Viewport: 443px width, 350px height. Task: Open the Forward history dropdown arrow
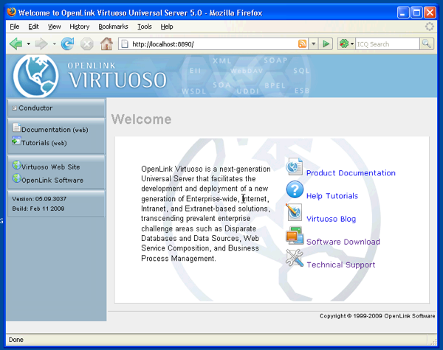point(54,44)
